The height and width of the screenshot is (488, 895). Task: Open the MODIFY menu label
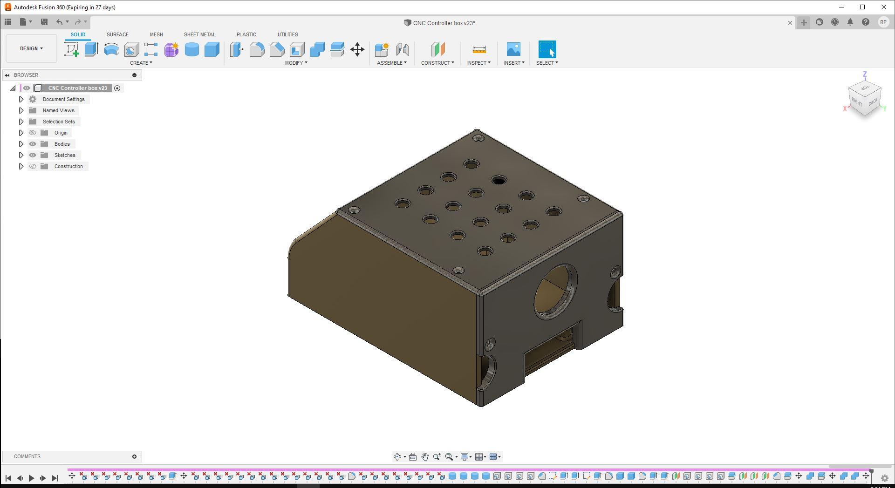[x=296, y=63]
